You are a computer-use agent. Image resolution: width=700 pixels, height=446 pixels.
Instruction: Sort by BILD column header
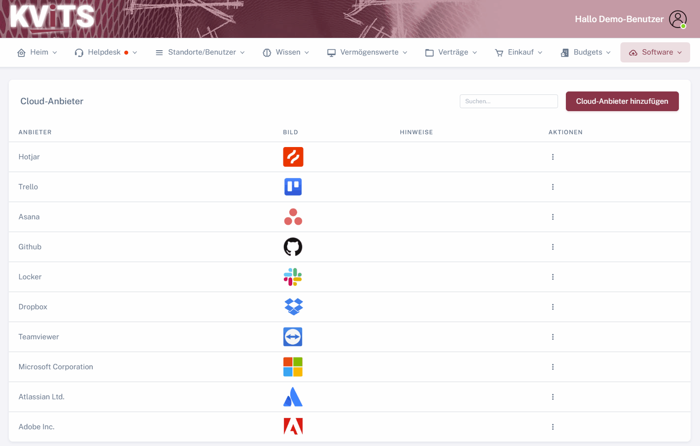(x=290, y=132)
